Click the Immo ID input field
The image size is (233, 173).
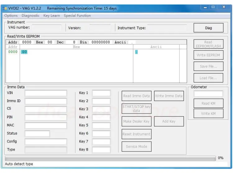[x=46, y=101]
